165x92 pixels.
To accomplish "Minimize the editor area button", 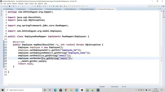I will pos(159,9).
